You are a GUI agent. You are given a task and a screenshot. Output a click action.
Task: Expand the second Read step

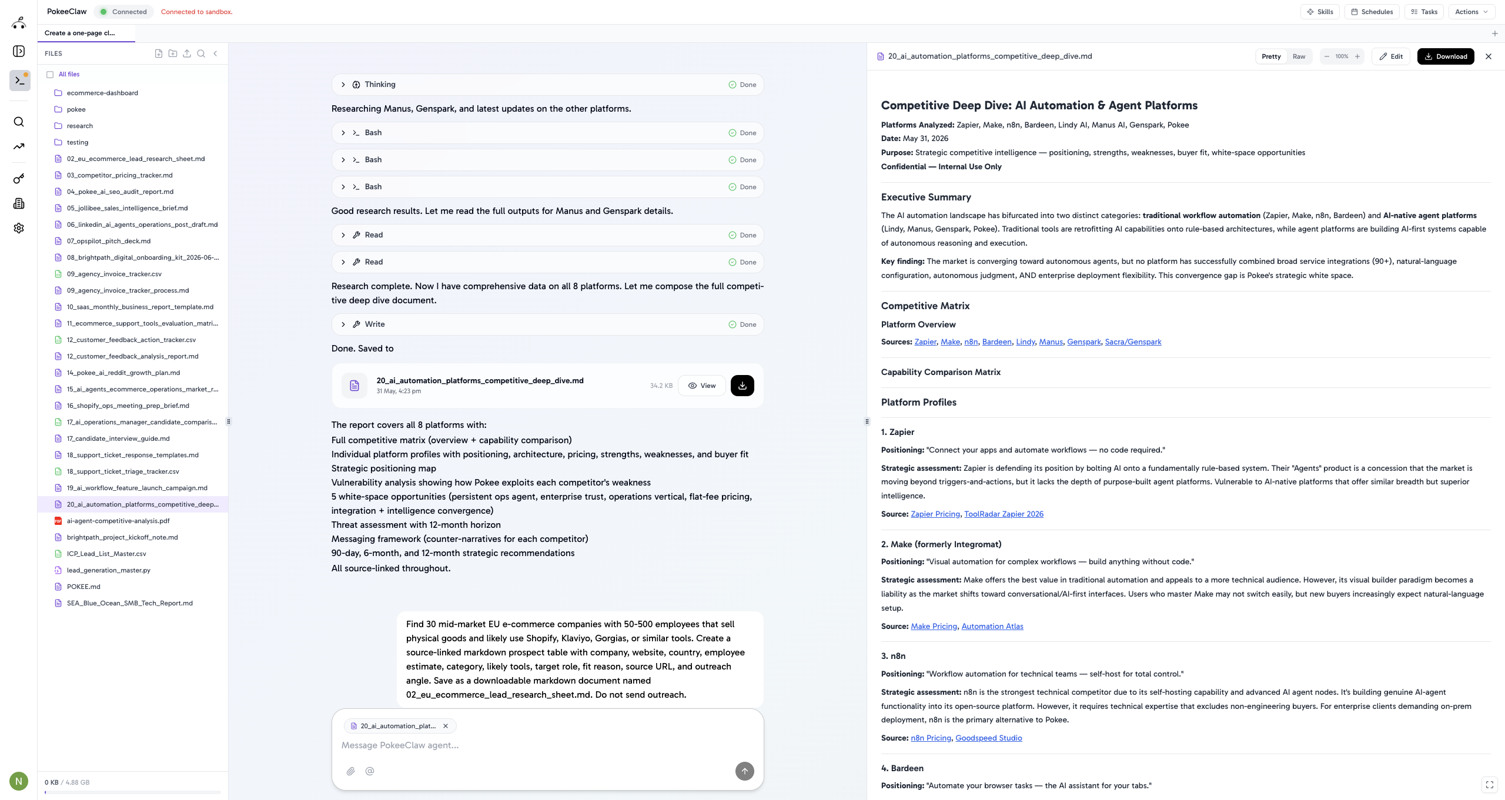[548, 262]
